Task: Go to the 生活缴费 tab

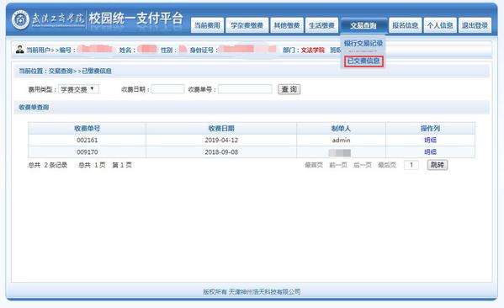Action: click(321, 25)
